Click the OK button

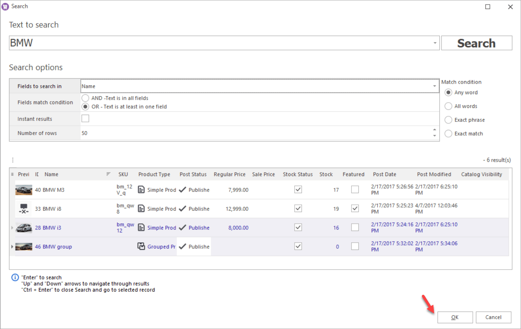455,317
